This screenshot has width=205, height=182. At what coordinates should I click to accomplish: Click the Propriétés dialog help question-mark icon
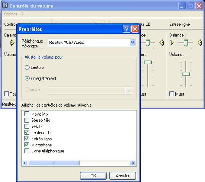[127, 29]
